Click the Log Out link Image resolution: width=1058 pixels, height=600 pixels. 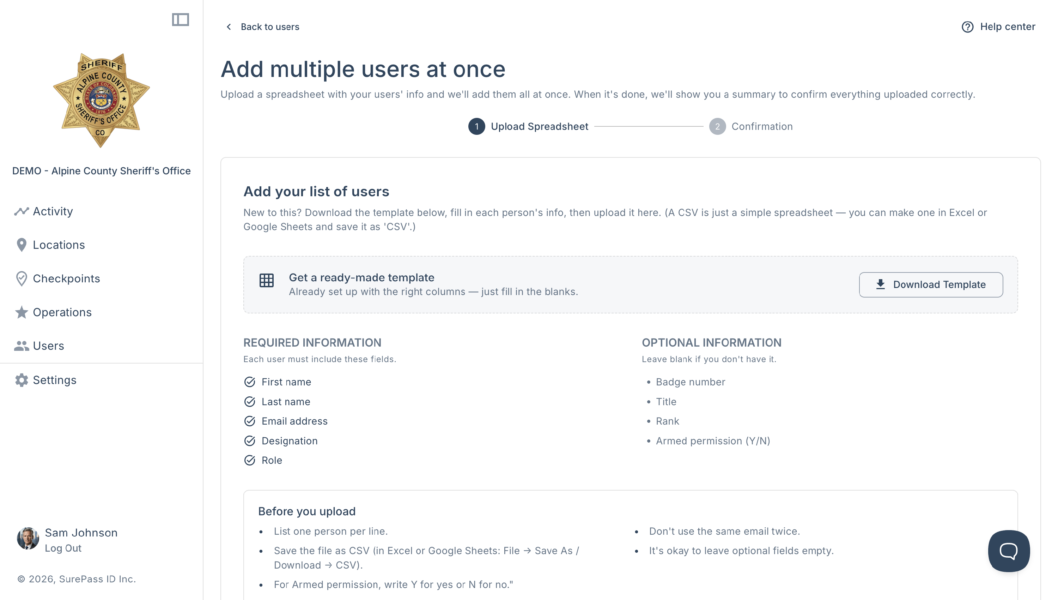tap(63, 548)
